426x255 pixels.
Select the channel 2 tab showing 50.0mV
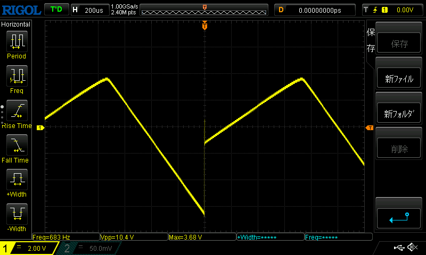pyautogui.click(x=89, y=248)
